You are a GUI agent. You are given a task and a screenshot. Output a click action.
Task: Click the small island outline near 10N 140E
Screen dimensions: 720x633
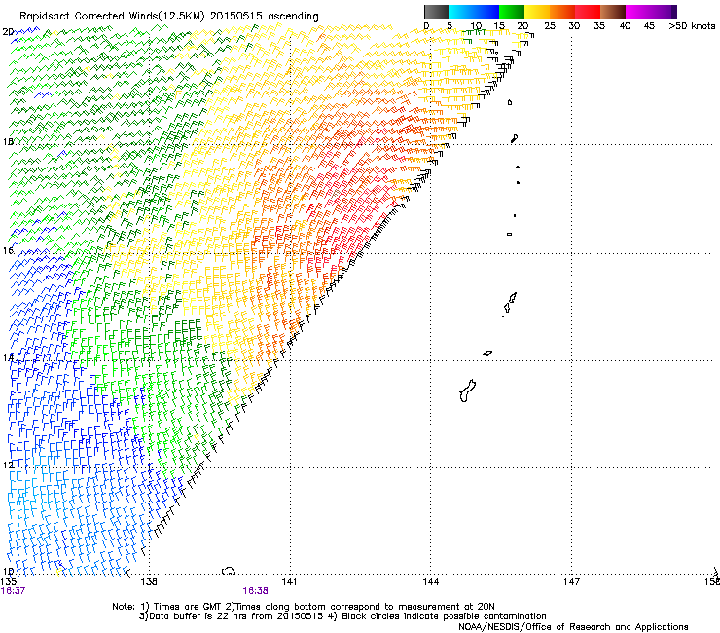point(229,571)
